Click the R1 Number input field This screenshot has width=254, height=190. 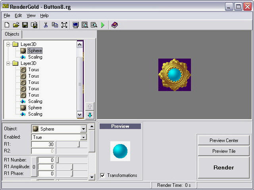pyautogui.click(x=46, y=160)
